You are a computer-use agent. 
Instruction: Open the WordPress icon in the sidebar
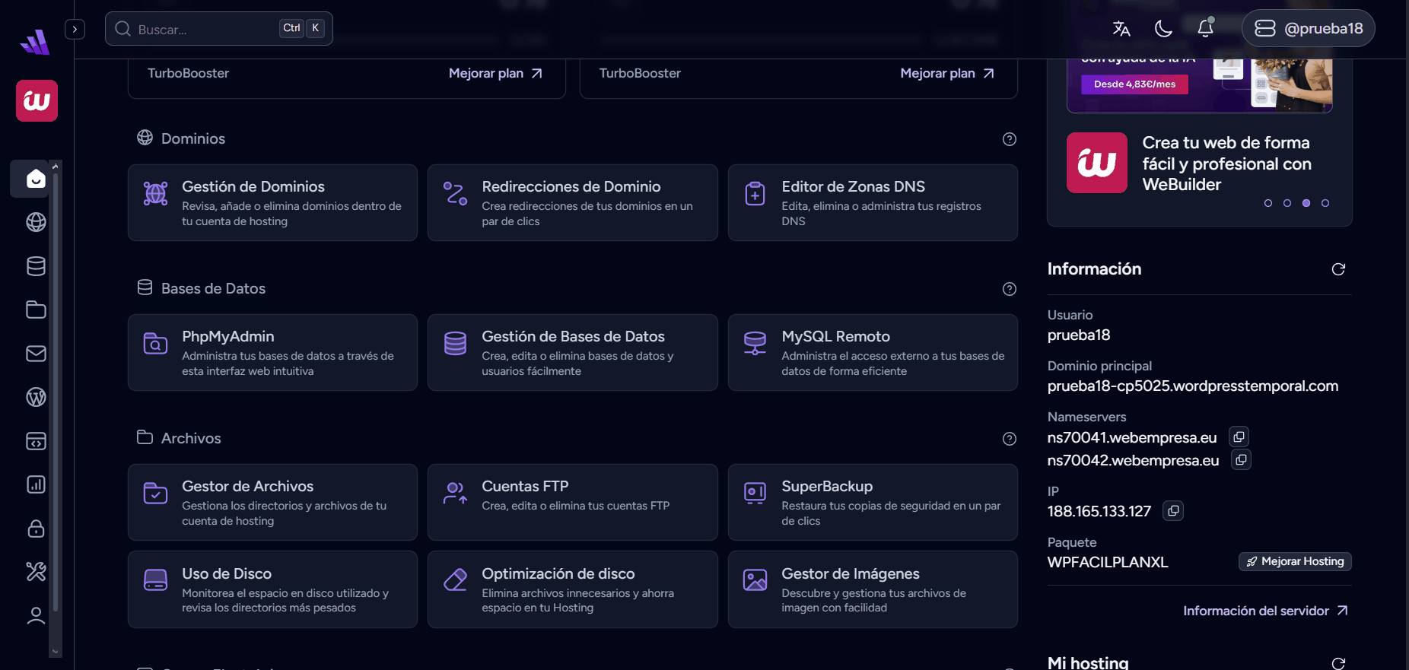point(36,397)
